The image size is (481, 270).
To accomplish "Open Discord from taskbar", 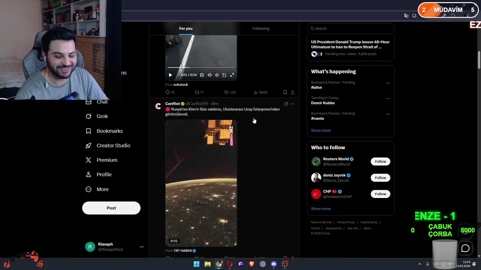I will (x=274, y=264).
